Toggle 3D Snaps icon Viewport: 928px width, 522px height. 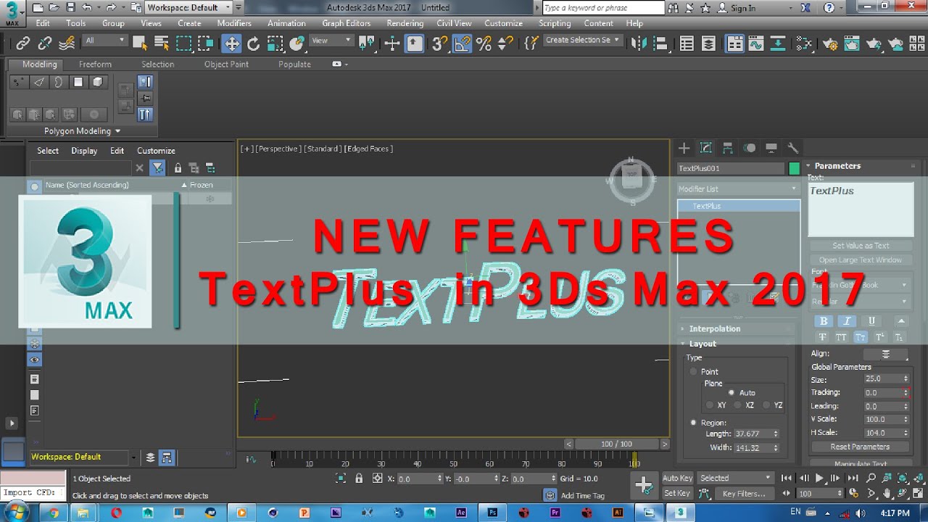[x=439, y=43]
